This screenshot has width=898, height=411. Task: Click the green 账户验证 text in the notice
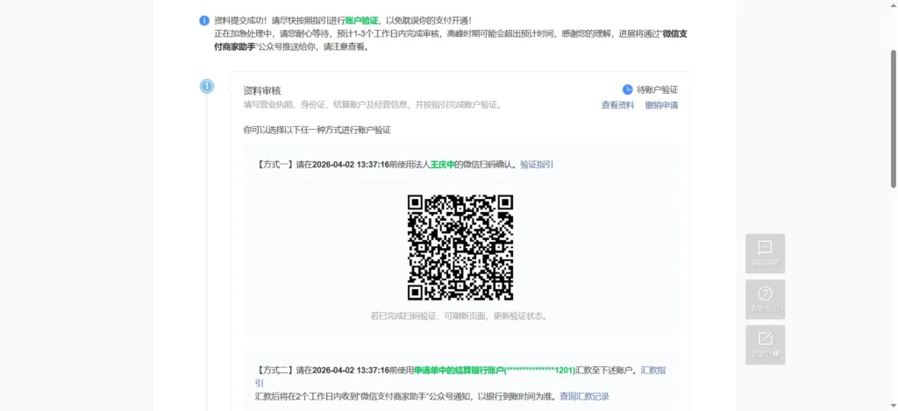click(x=361, y=21)
